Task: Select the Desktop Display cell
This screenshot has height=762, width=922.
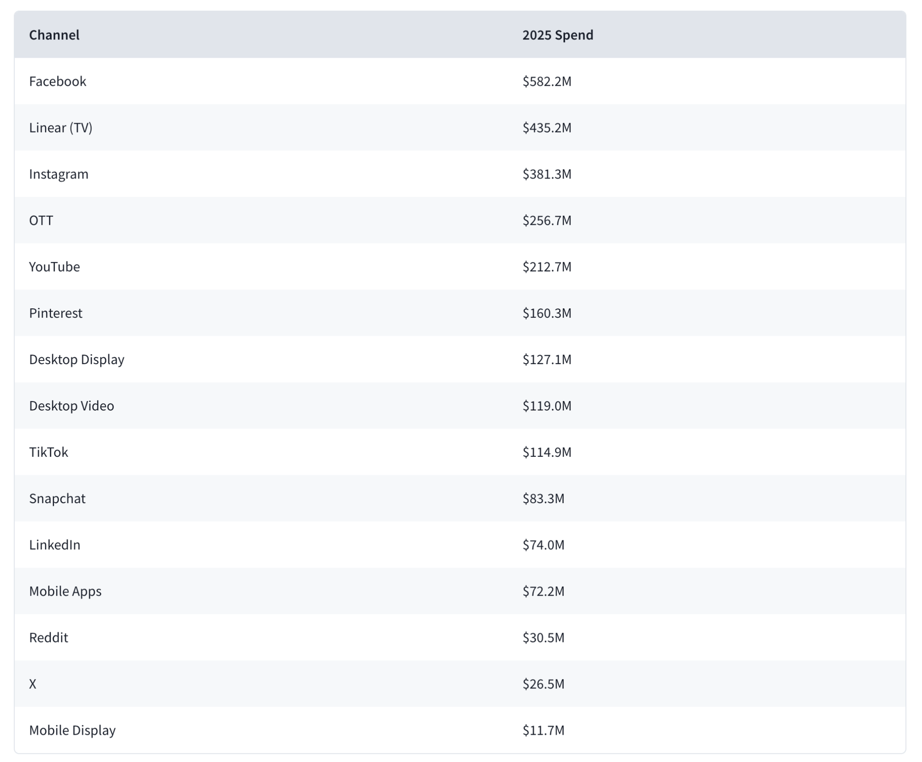Action: [x=77, y=359]
